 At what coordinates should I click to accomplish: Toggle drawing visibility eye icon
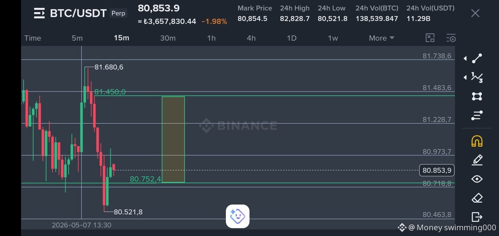coord(477,179)
